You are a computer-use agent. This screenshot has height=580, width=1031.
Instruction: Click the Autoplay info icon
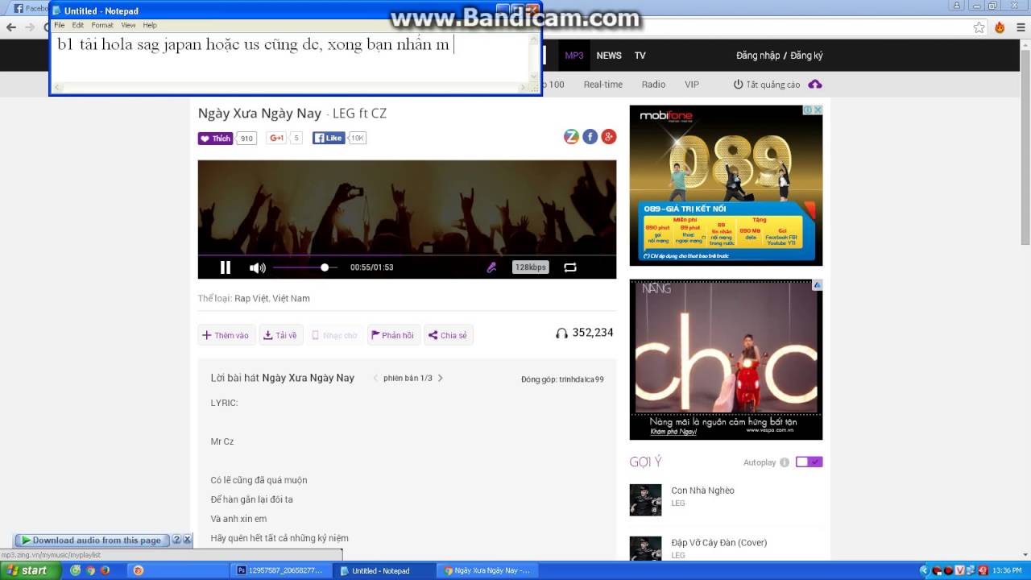pos(785,462)
